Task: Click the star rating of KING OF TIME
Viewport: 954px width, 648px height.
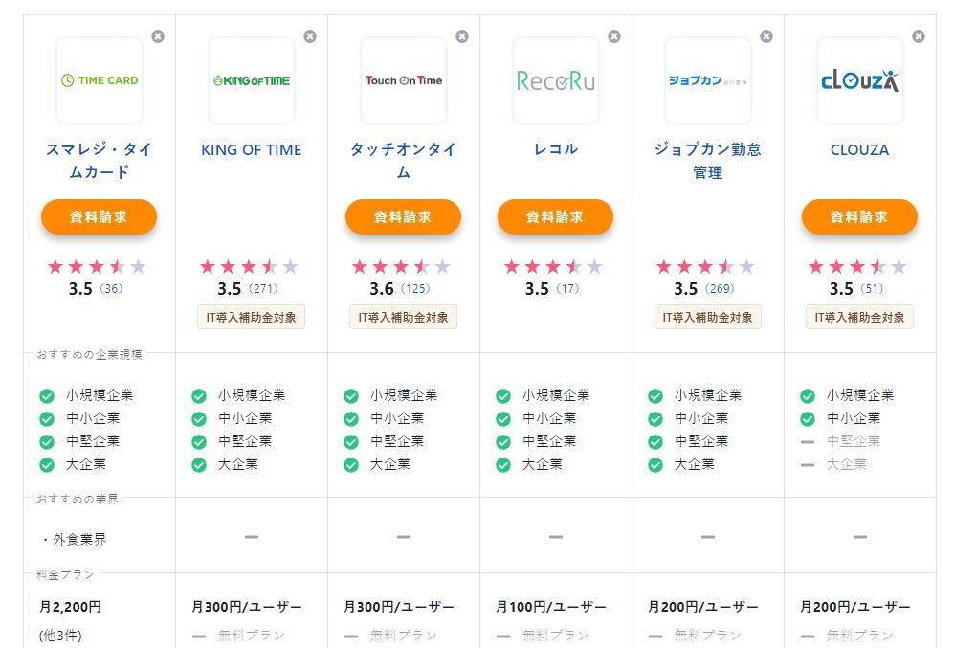Action: point(249,267)
